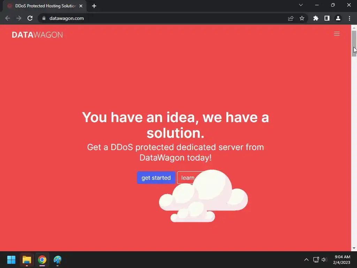Open the Chrome profile avatar menu
This screenshot has width=357, height=268.
click(338, 18)
